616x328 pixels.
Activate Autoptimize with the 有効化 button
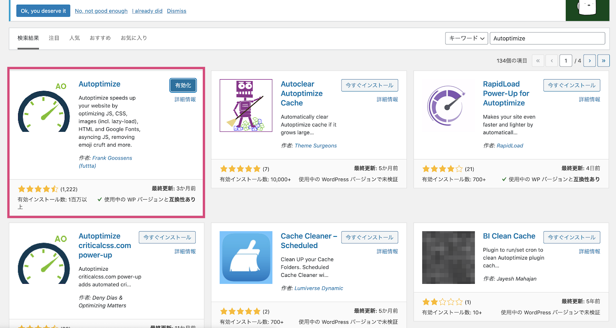click(183, 85)
